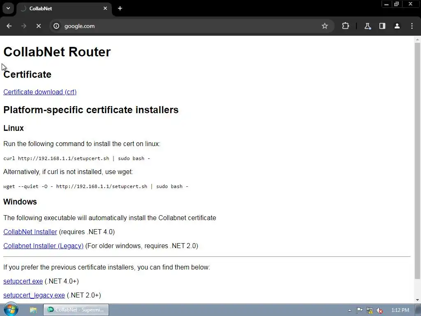Open the profile avatar menu
Screen dimensions: 421x316
tap(397, 26)
